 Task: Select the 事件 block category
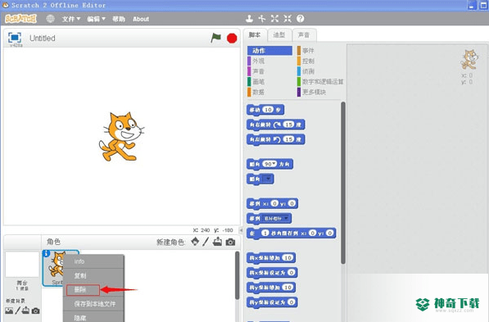click(x=308, y=51)
